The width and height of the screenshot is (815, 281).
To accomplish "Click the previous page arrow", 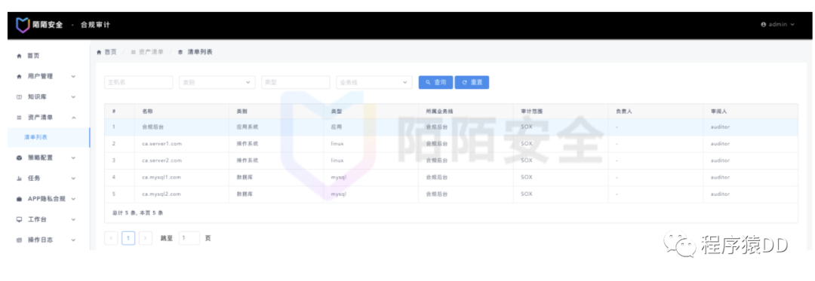I will tap(111, 239).
